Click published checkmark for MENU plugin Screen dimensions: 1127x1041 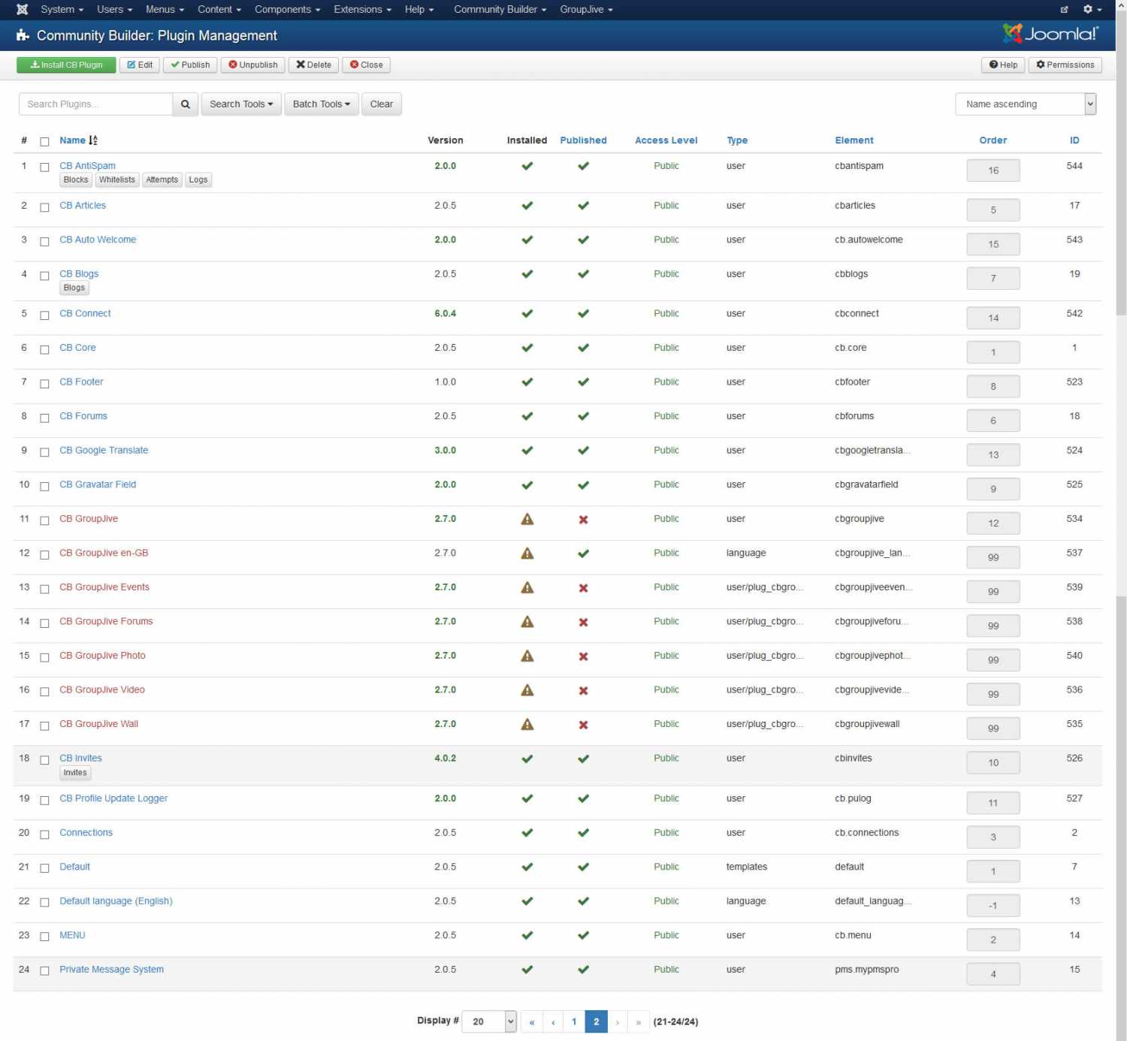(583, 936)
